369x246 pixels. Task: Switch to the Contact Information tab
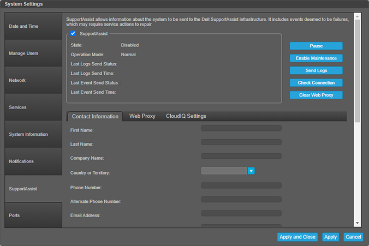(x=95, y=116)
